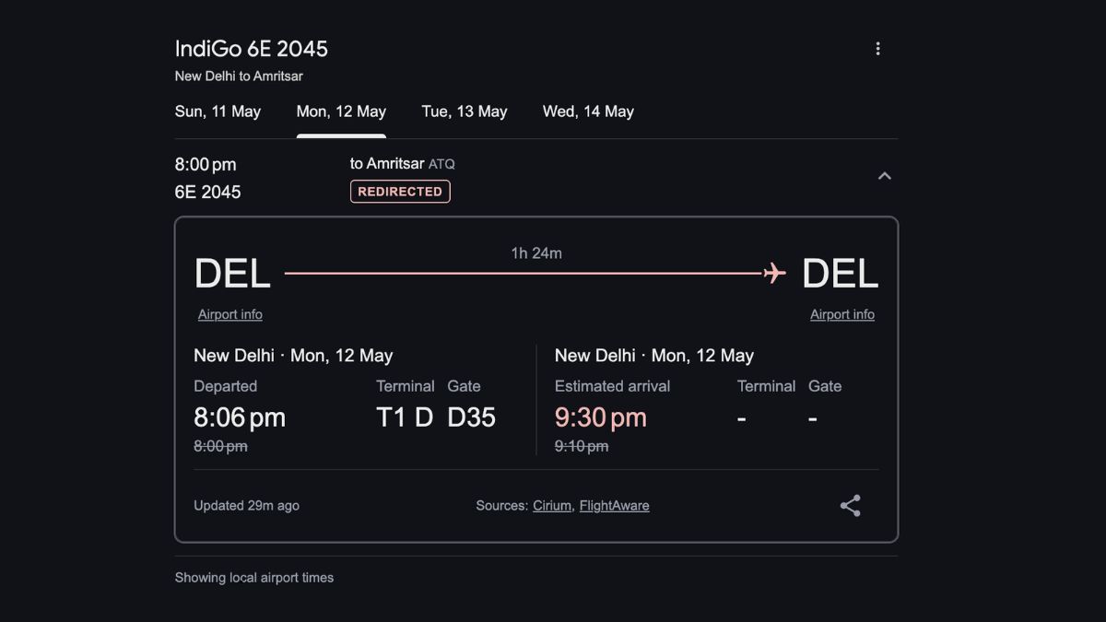Click the gate D35 text

[x=471, y=417]
